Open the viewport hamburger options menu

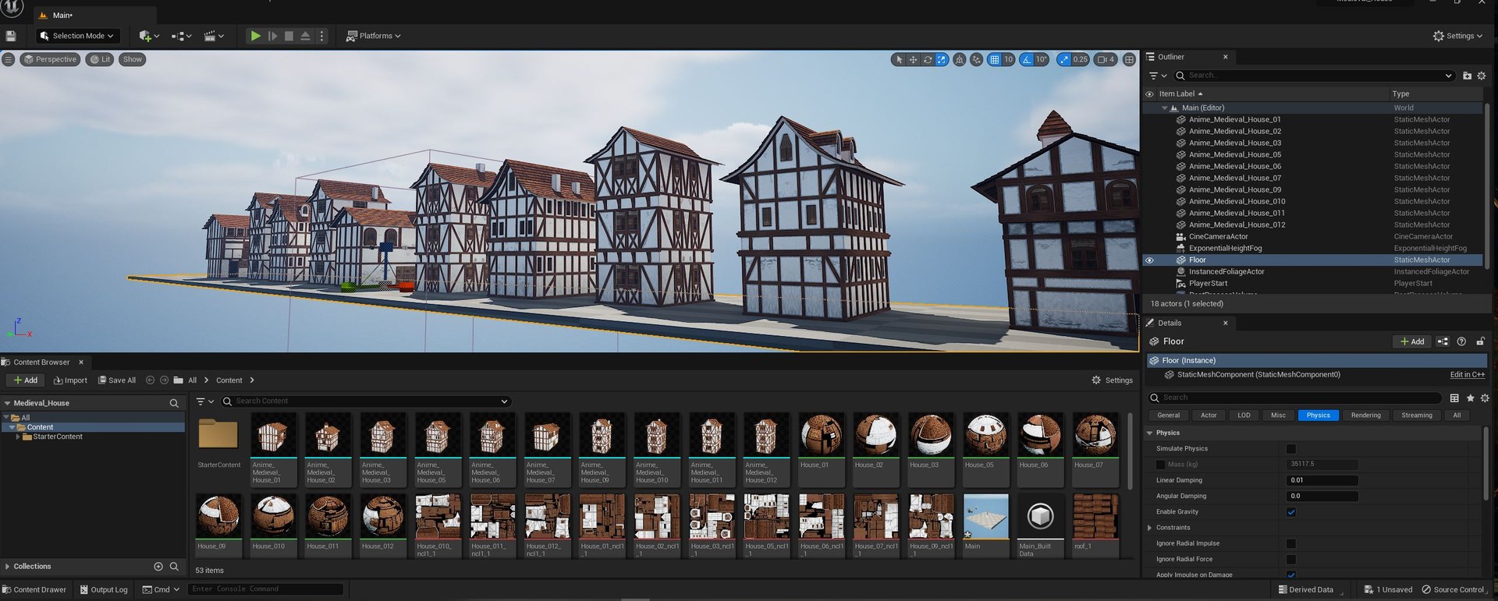[8, 59]
